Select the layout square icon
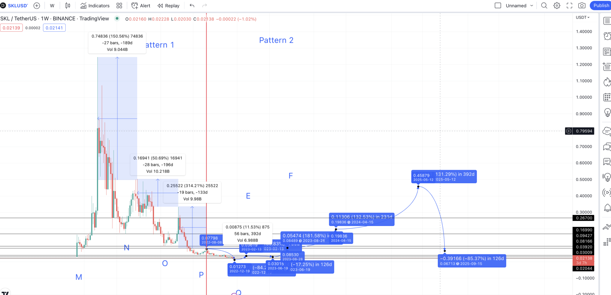Screen dimensions: 611x295 coord(498,5)
